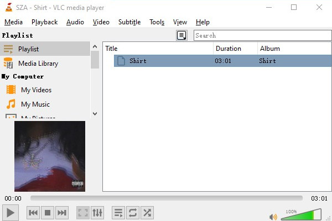Click the SZA album cover art
This screenshot has height=221, width=332.
click(50, 156)
